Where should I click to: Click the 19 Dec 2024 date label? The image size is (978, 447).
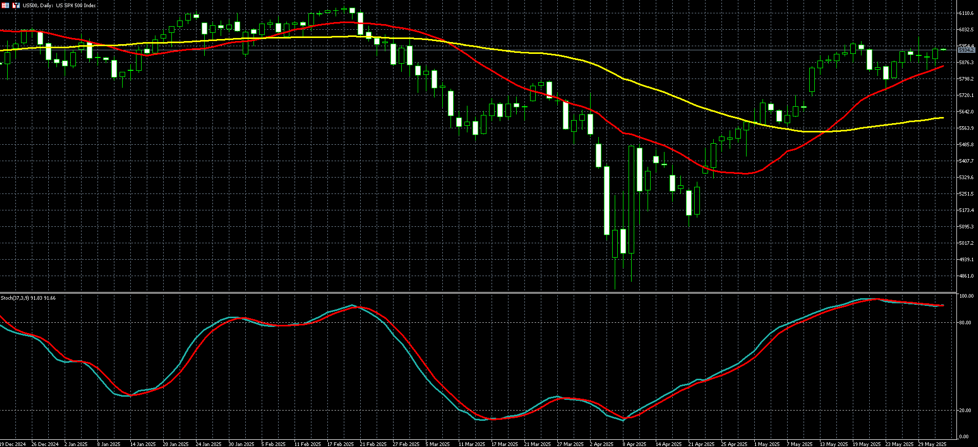coord(13,444)
